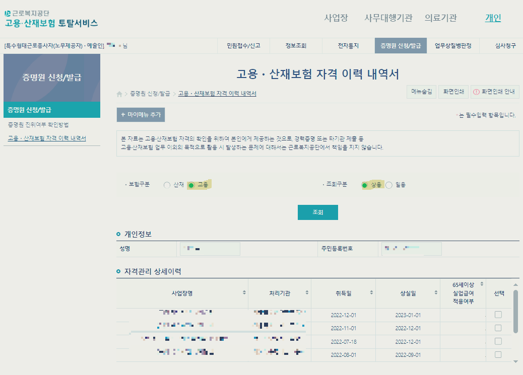Switch to 증명원 신청/발급 tab
The width and height of the screenshot is (523, 375).
point(401,46)
